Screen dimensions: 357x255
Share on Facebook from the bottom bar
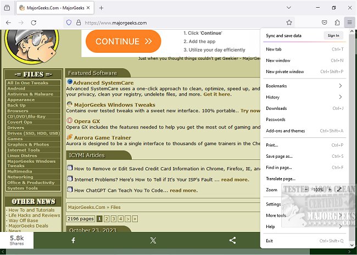(x=73, y=240)
